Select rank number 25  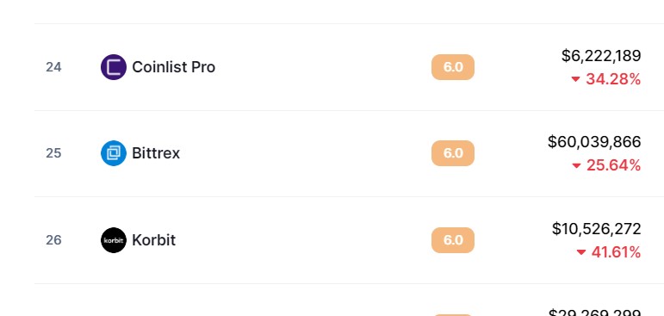pos(53,153)
